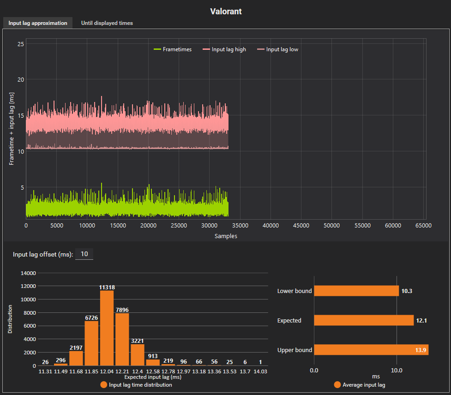Image resolution: width=451 pixels, height=395 pixels.
Task: Select the histogram bar labeled 6726
Action: [x=91, y=343]
